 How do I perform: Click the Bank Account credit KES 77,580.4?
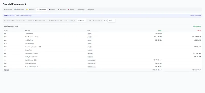point(197,37)
